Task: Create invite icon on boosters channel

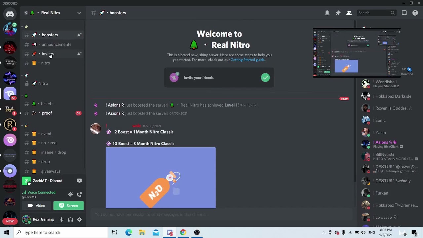Action: [79, 35]
